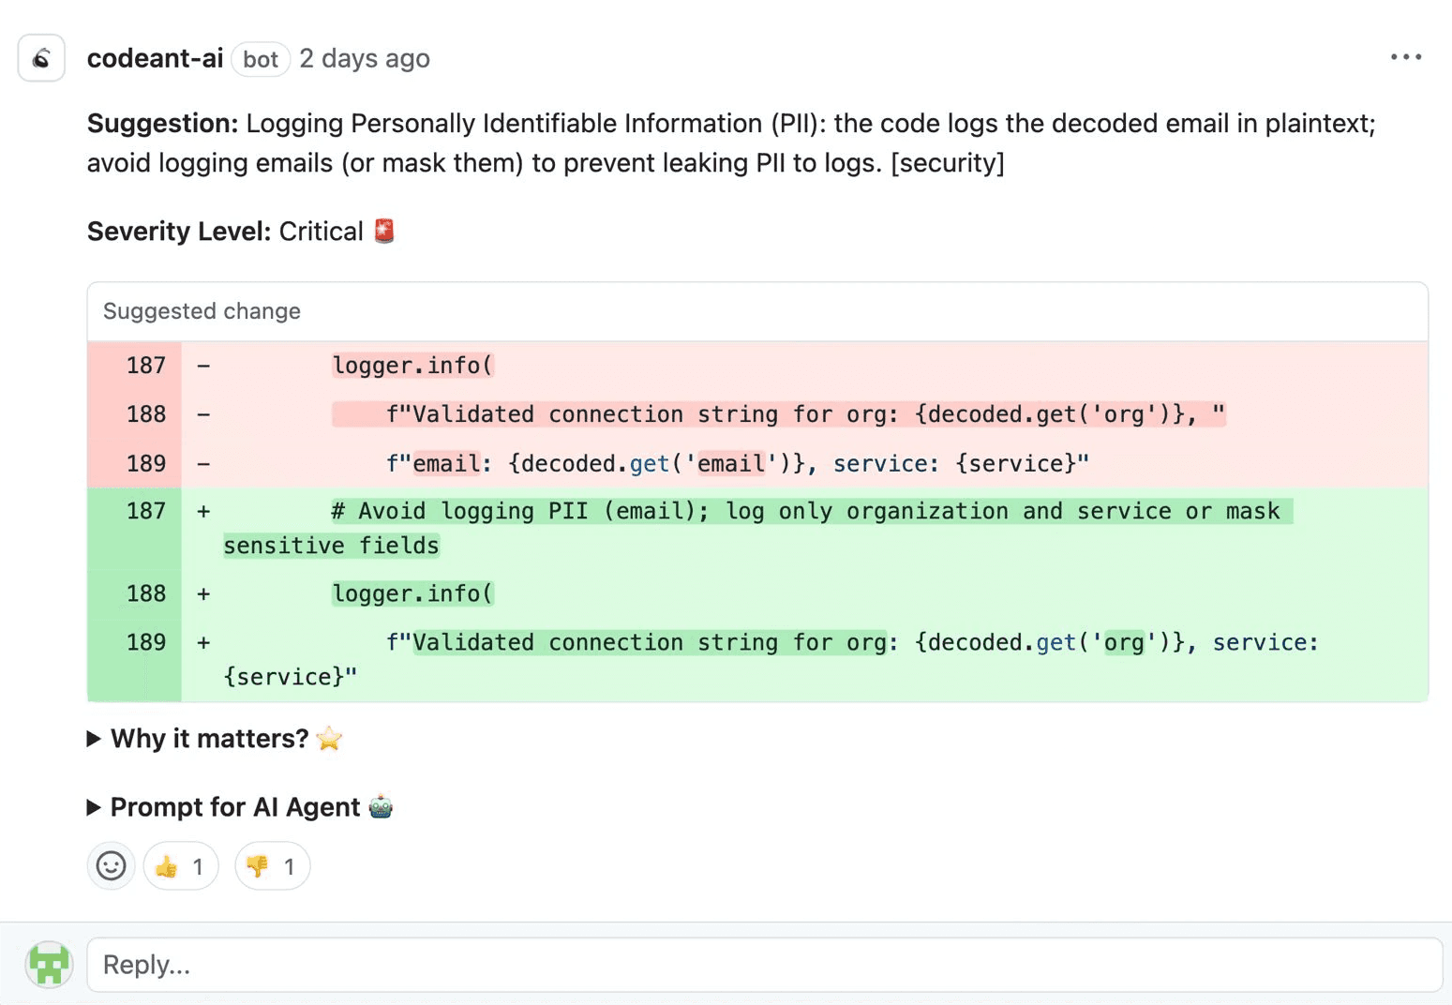Click the thumbs up reaction emoji
The width and height of the screenshot is (1452, 1005).
tap(167, 865)
